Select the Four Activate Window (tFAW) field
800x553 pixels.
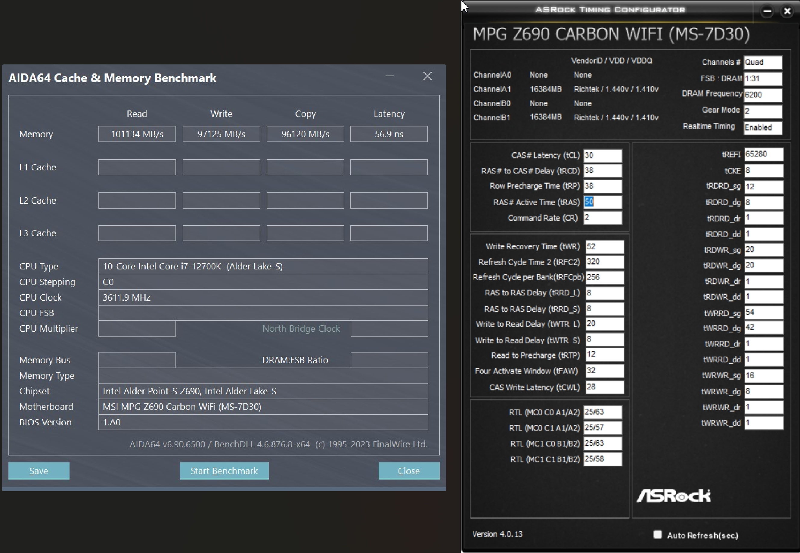coord(604,371)
